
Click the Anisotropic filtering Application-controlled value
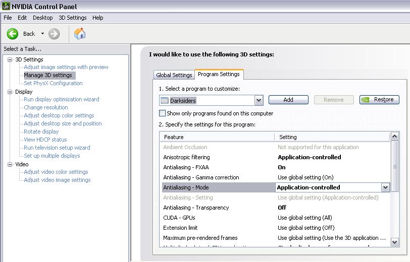(x=310, y=157)
